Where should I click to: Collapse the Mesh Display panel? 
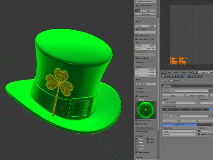tap(136, 131)
